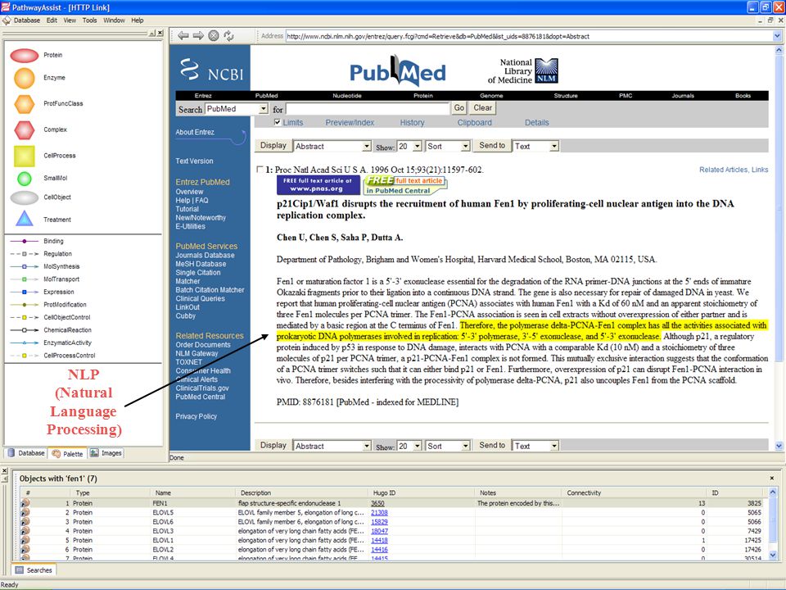Pick the Binding relation line icon
The width and height of the screenshot is (786, 590).
(24, 241)
